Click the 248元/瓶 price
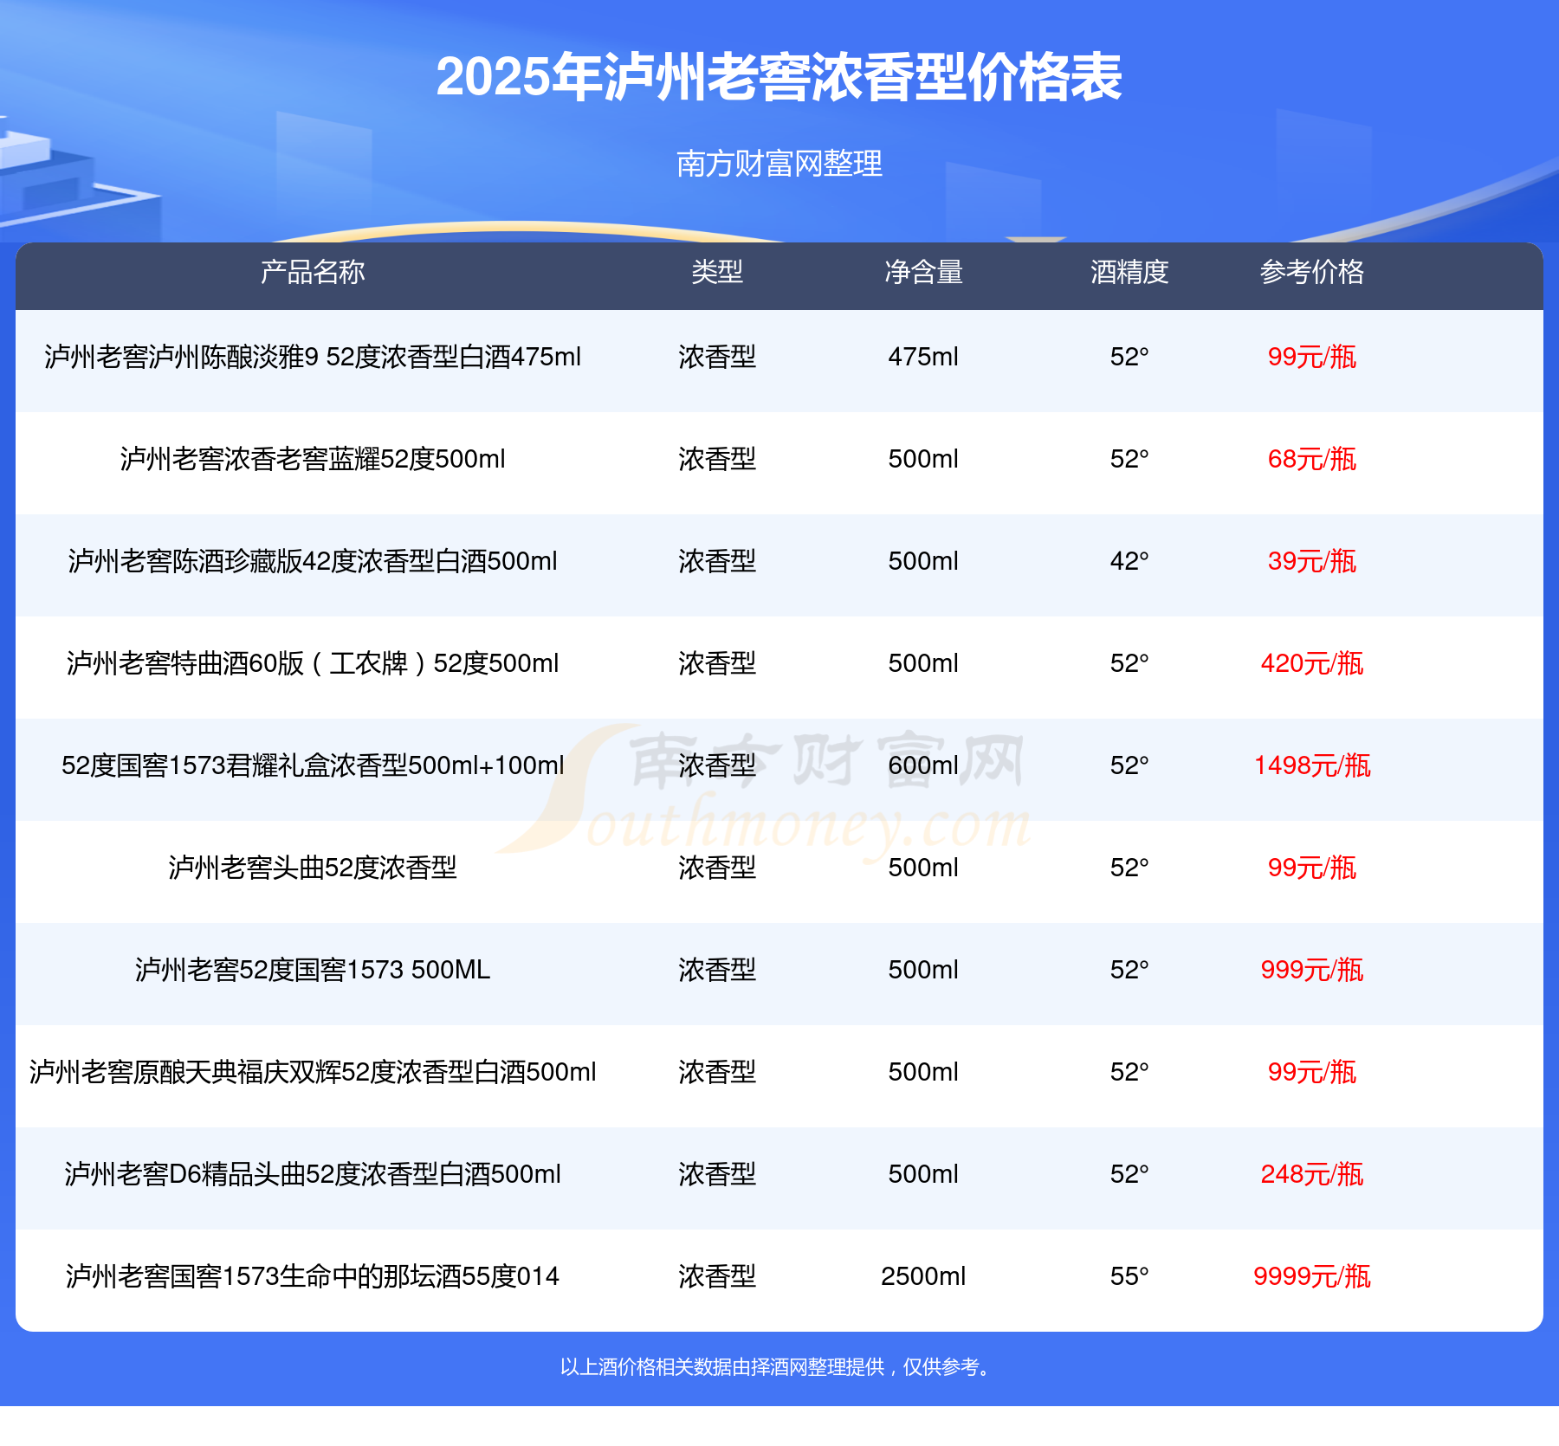The height and width of the screenshot is (1446, 1559). point(1312,1174)
